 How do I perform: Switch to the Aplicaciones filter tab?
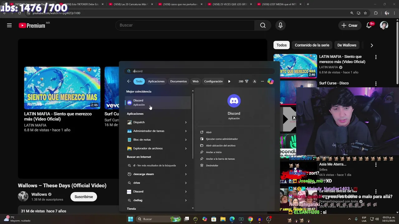pos(156,81)
